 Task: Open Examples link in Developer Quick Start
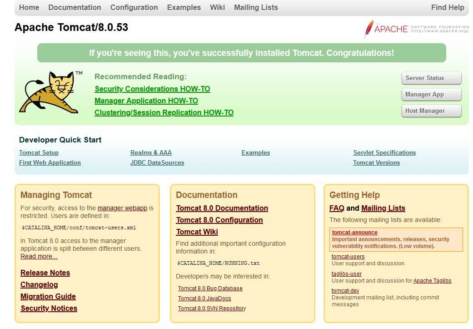pos(256,152)
